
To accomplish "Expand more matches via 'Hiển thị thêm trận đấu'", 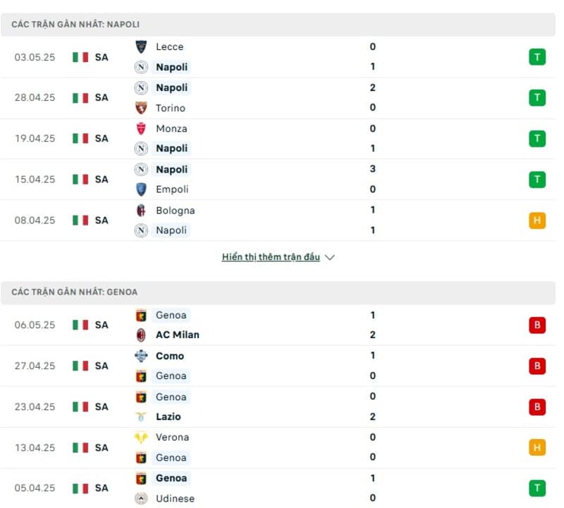I will coord(271,257).
